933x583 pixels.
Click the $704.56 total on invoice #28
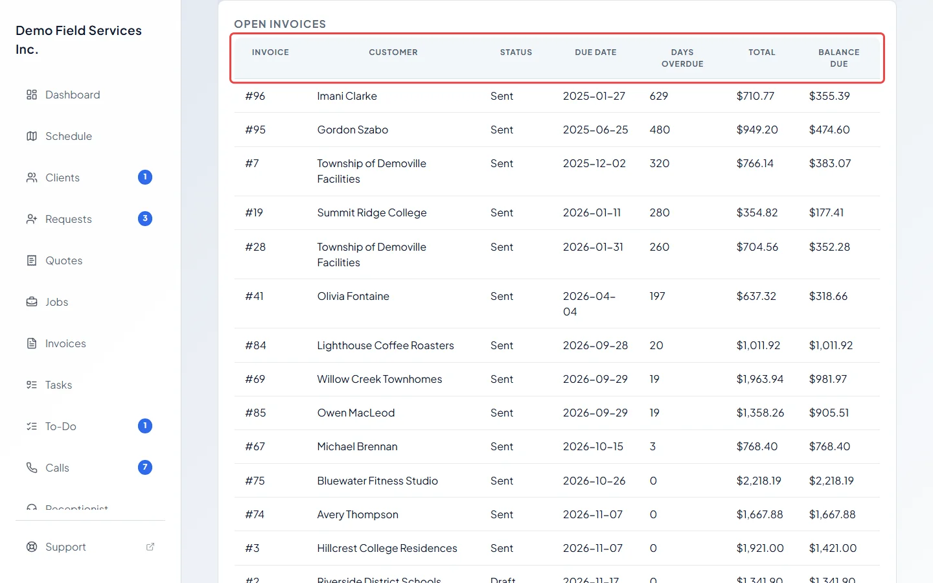(757, 247)
